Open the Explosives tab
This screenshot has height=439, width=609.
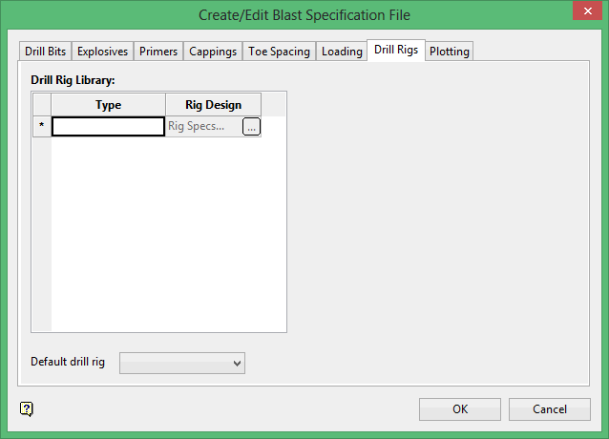[x=102, y=52]
